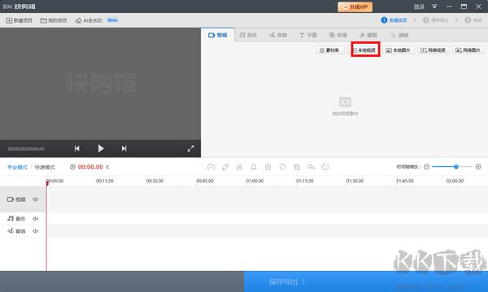Viewport: 488px width, 292px height.
Task: Click the trash delete icon in toolbar
Action: pos(268,167)
